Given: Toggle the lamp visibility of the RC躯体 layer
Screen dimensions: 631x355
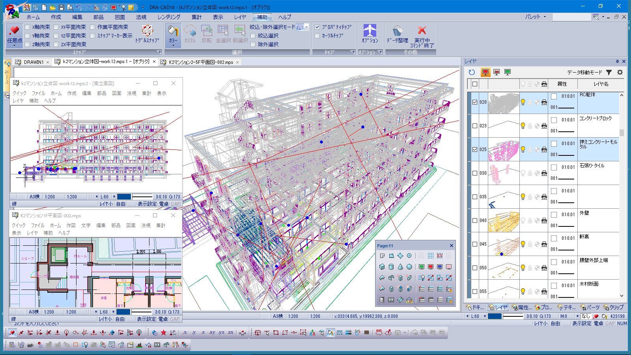Looking at the screenshot, I should tap(523, 102).
